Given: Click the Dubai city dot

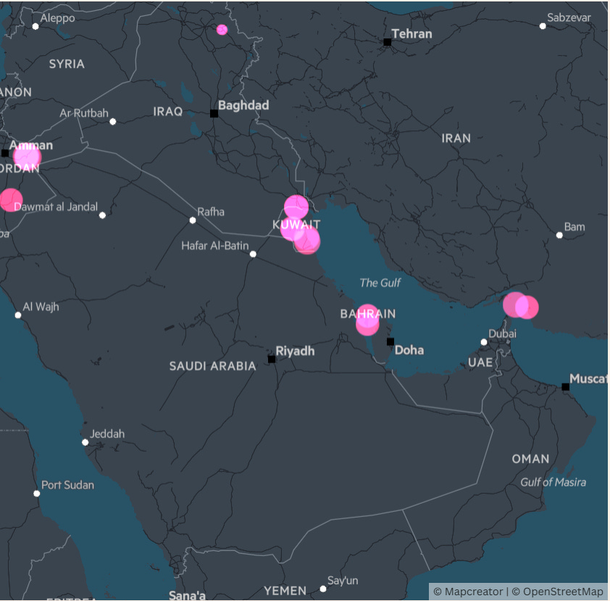Looking at the screenshot, I should pyautogui.click(x=484, y=342).
